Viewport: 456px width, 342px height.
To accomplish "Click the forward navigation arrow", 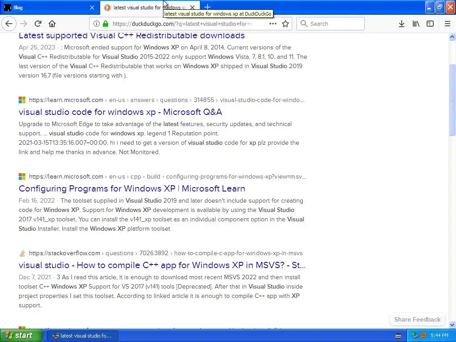I will click(24, 24).
